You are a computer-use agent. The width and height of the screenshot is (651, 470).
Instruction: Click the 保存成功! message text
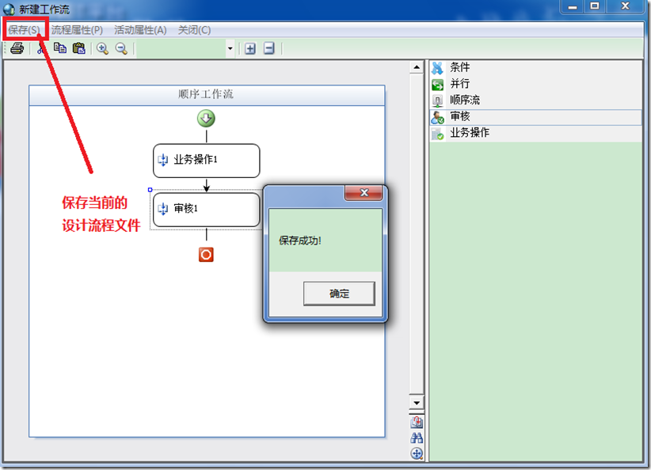(299, 241)
